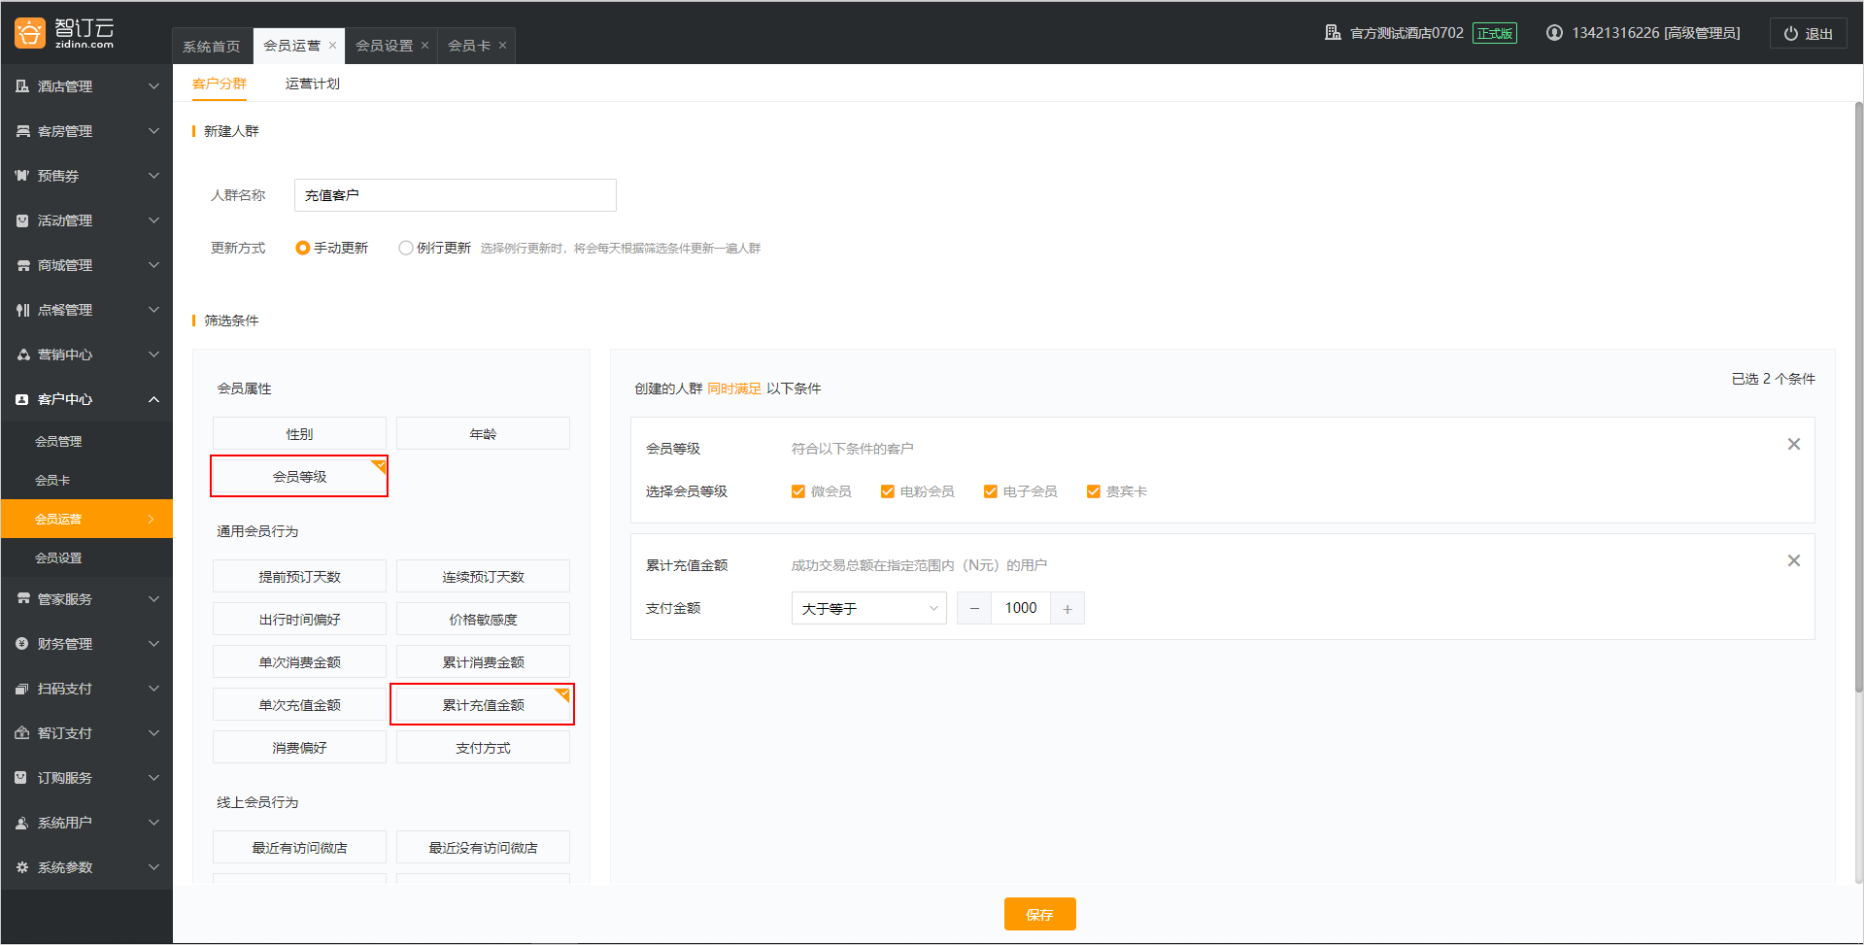Uncheck the 微会员 checkbox

coord(798,491)
